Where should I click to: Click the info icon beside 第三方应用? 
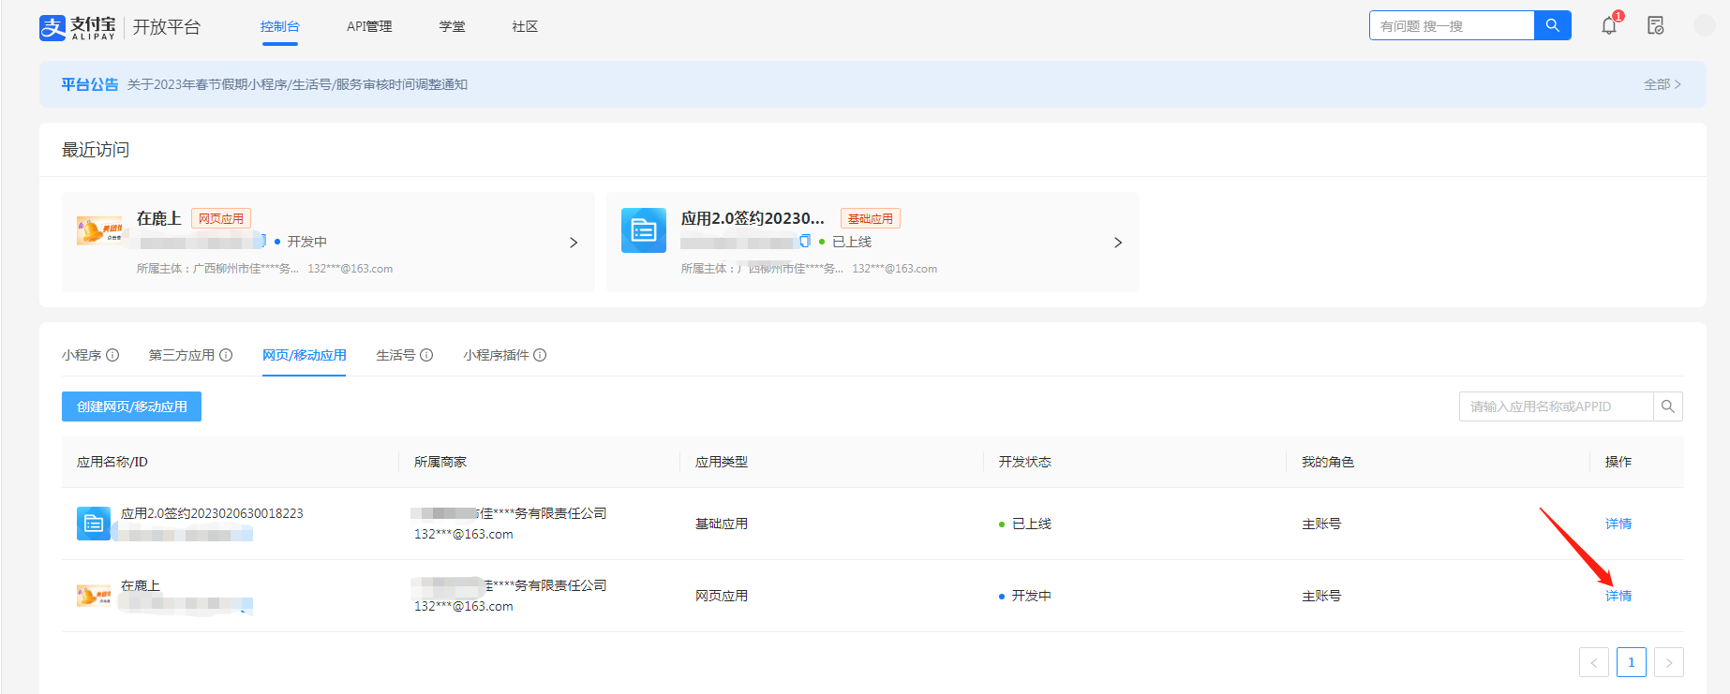click(226, 355)
